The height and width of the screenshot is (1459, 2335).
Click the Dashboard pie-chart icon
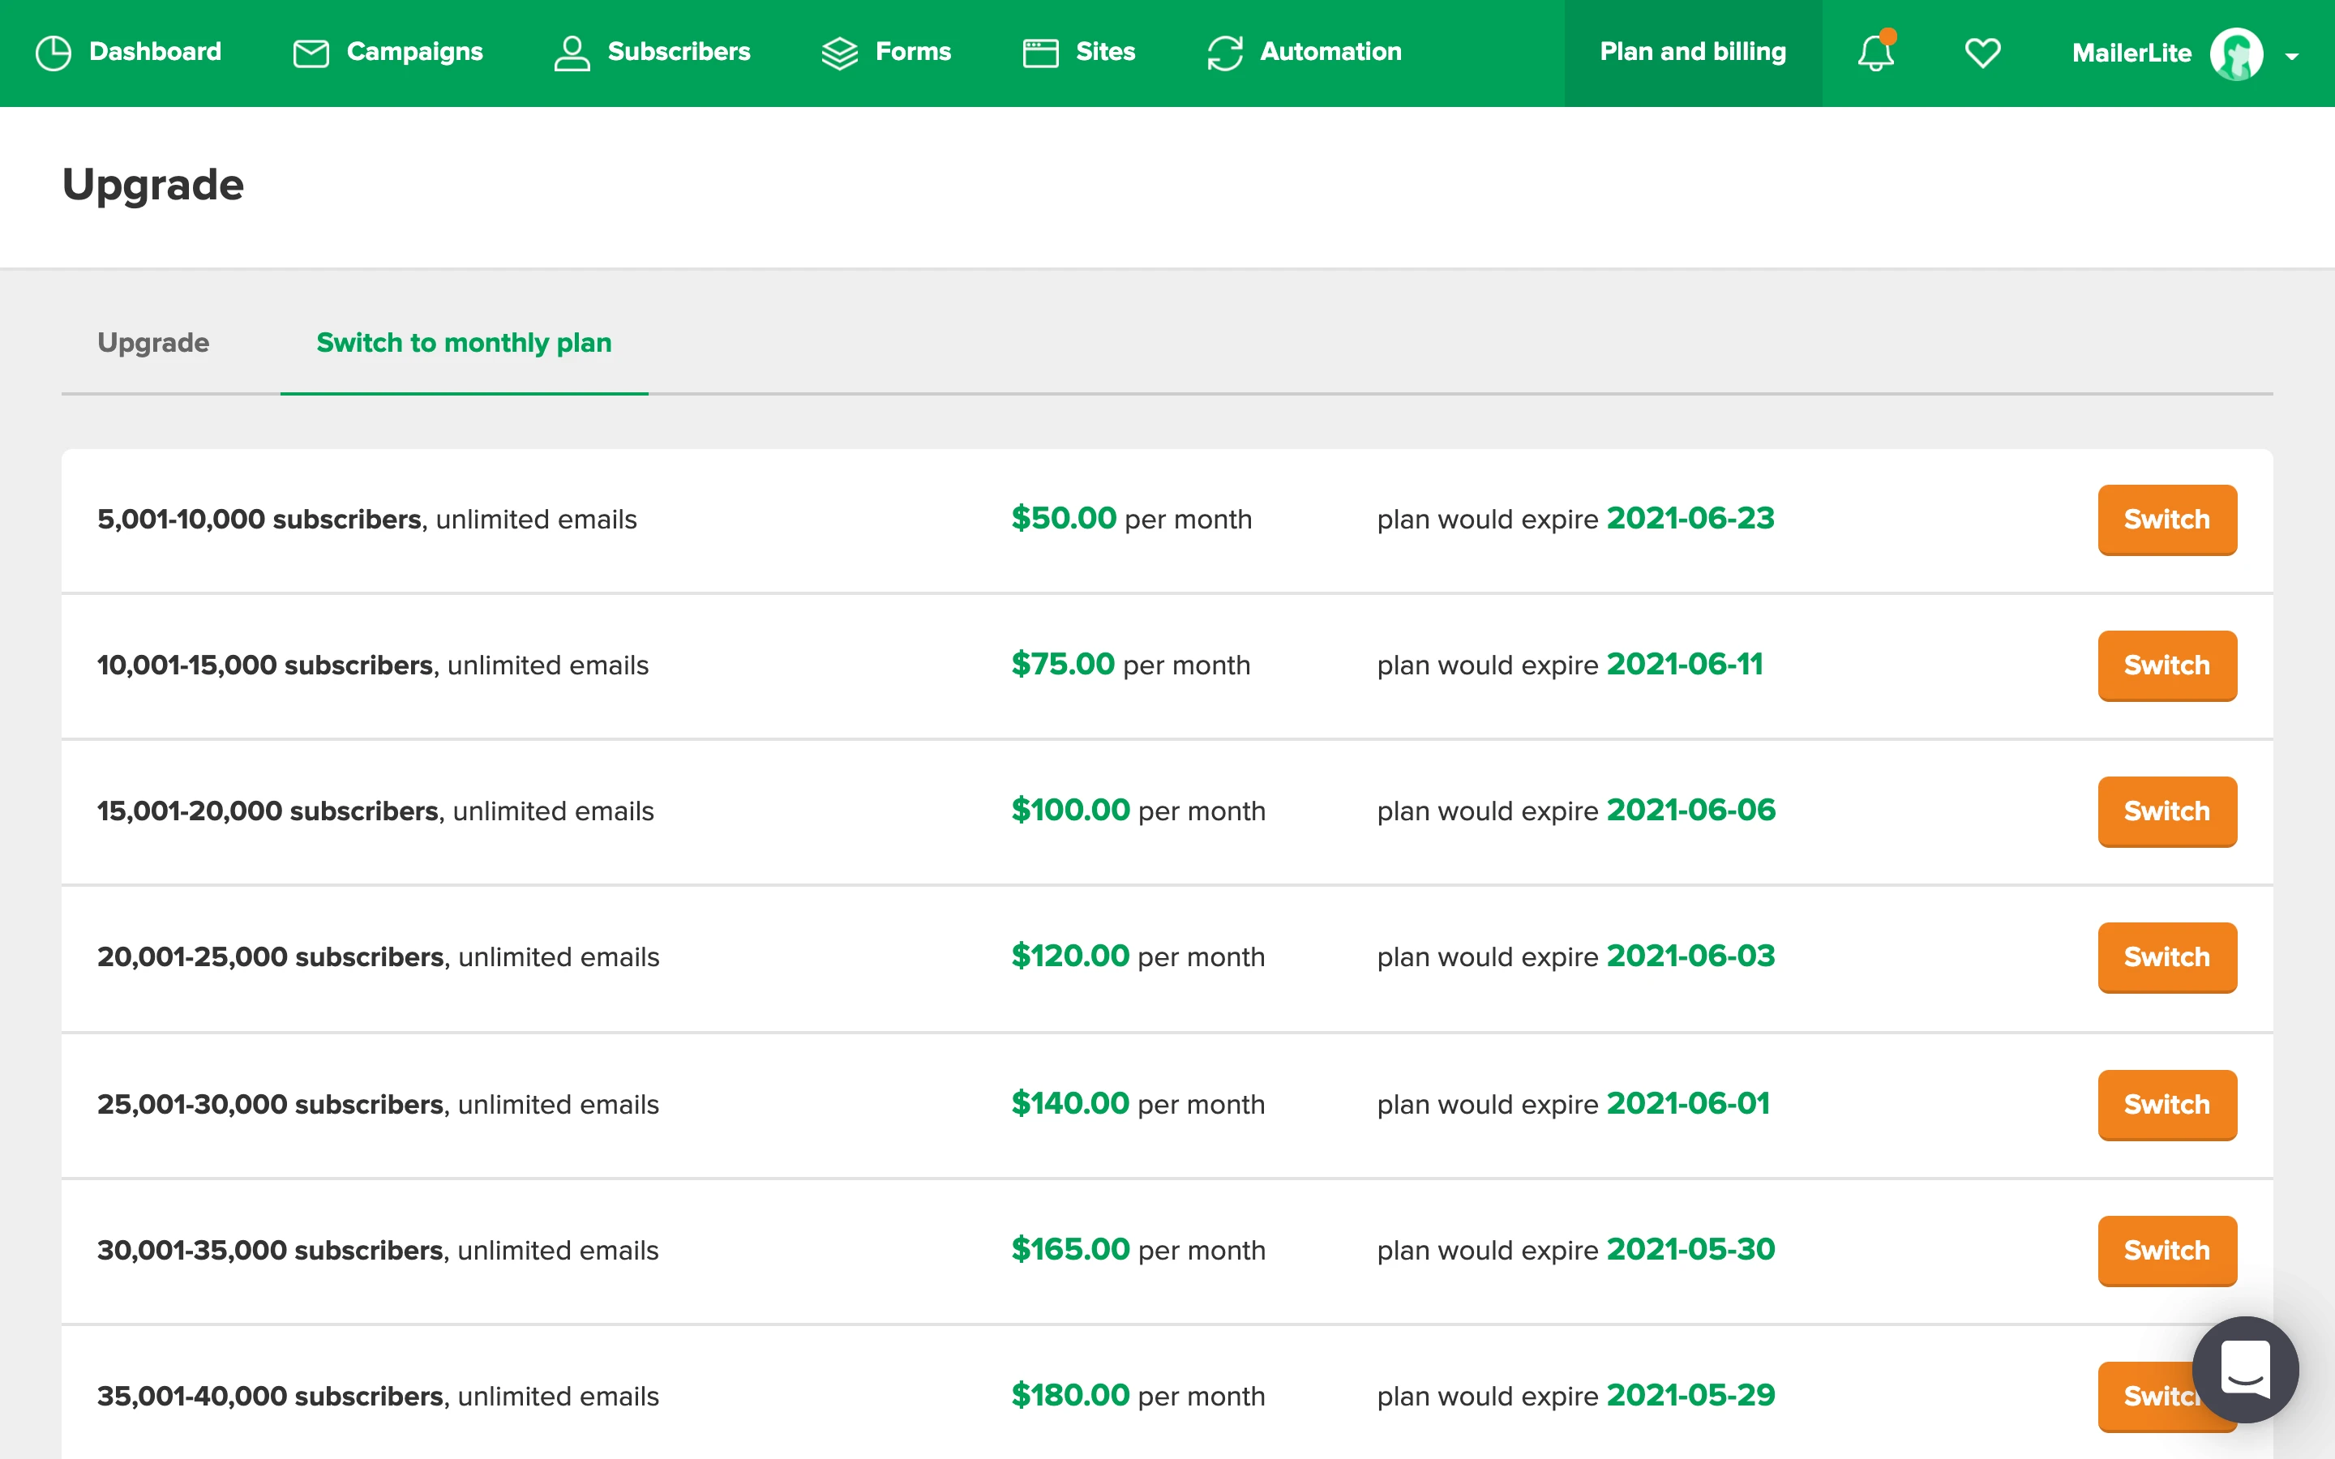click(53, 52)
